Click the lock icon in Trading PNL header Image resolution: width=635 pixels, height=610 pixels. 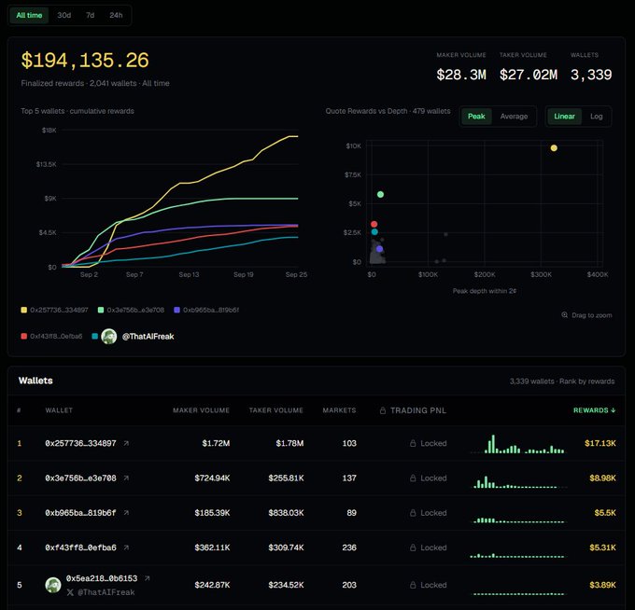[383, 410]
